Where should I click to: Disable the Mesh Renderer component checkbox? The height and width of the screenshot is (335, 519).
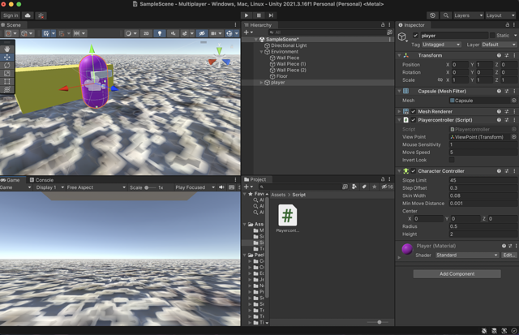(x=413, y=112)
